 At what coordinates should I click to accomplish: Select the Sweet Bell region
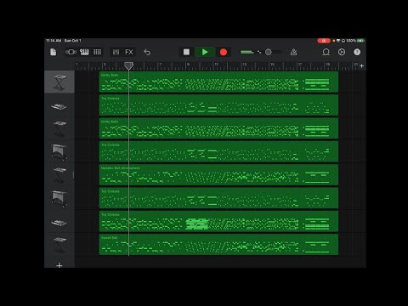click(218, 245)
